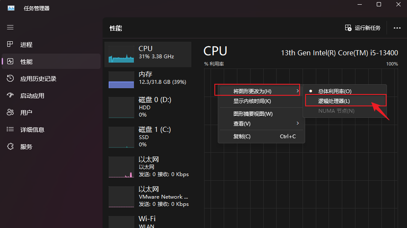
Task: Go to 详细信息 tab label
Action: [x=32, y=130]
